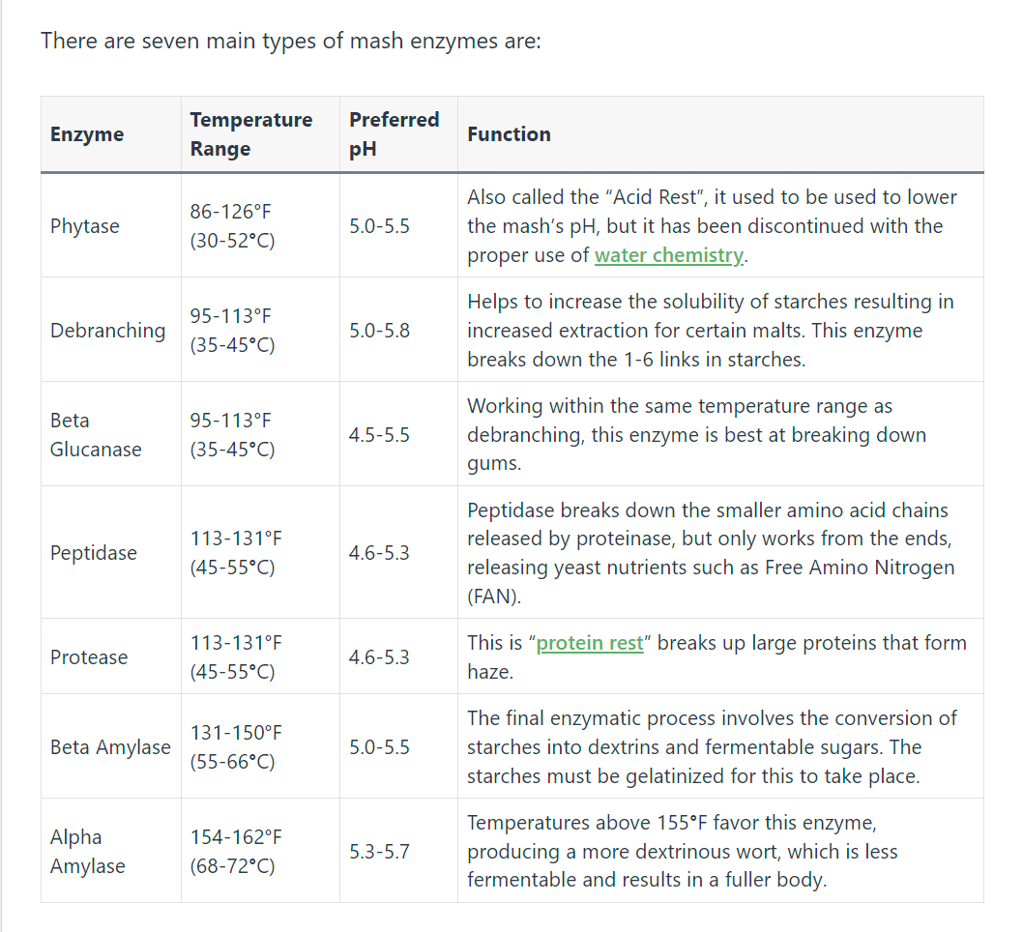Select the Peptidase enzyme cell

click(111, 552)
